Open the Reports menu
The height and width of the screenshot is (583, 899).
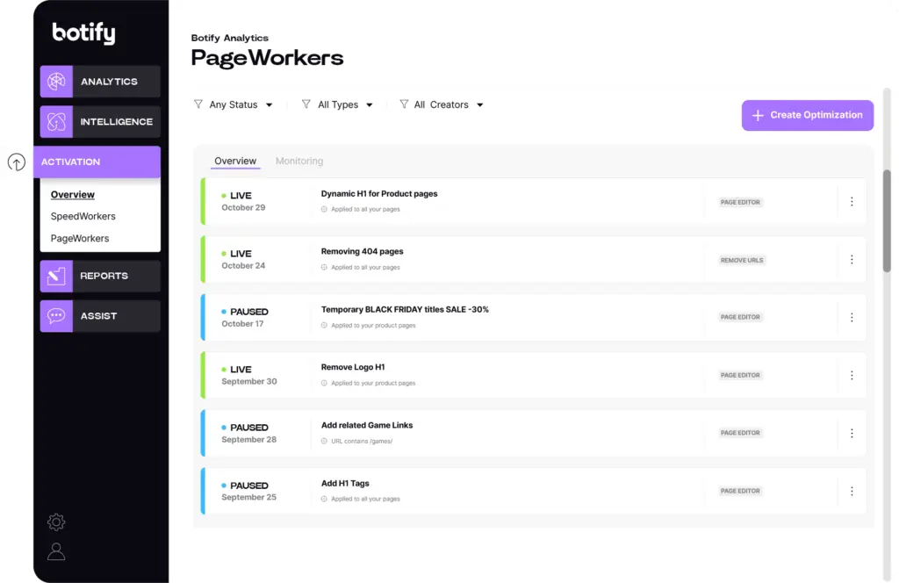100,276
